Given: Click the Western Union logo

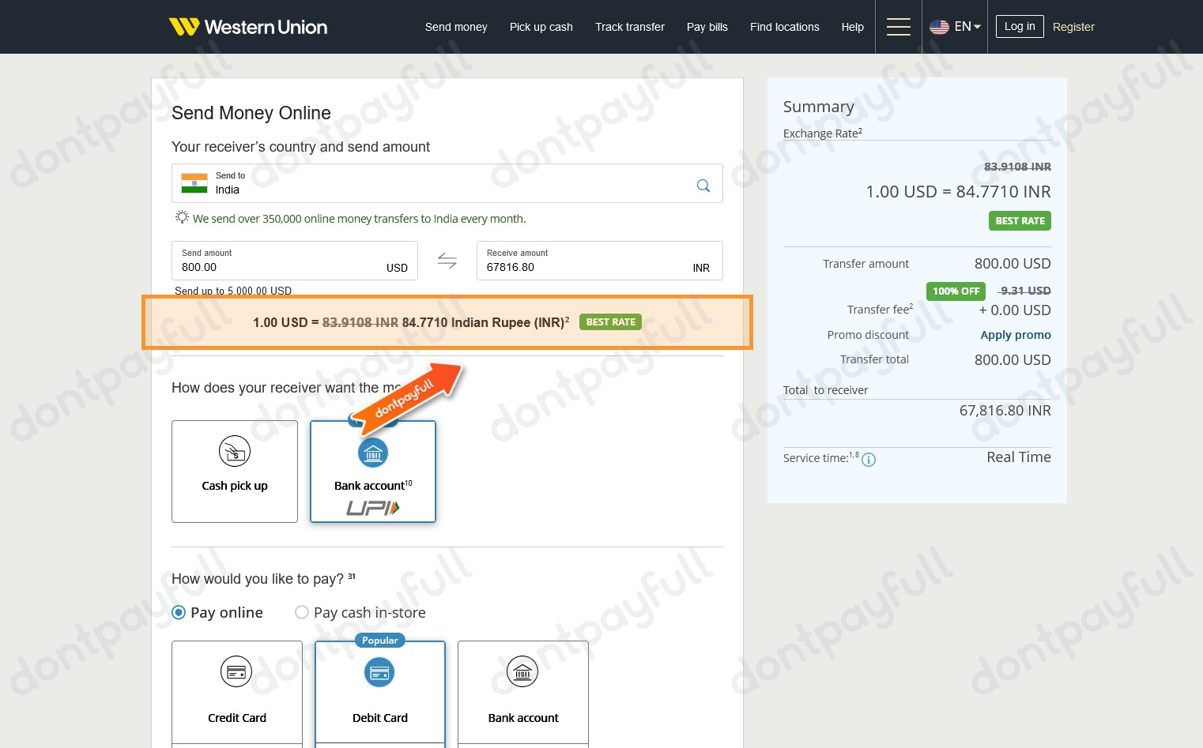Looking at the screenshot, I should click(247, 27).
